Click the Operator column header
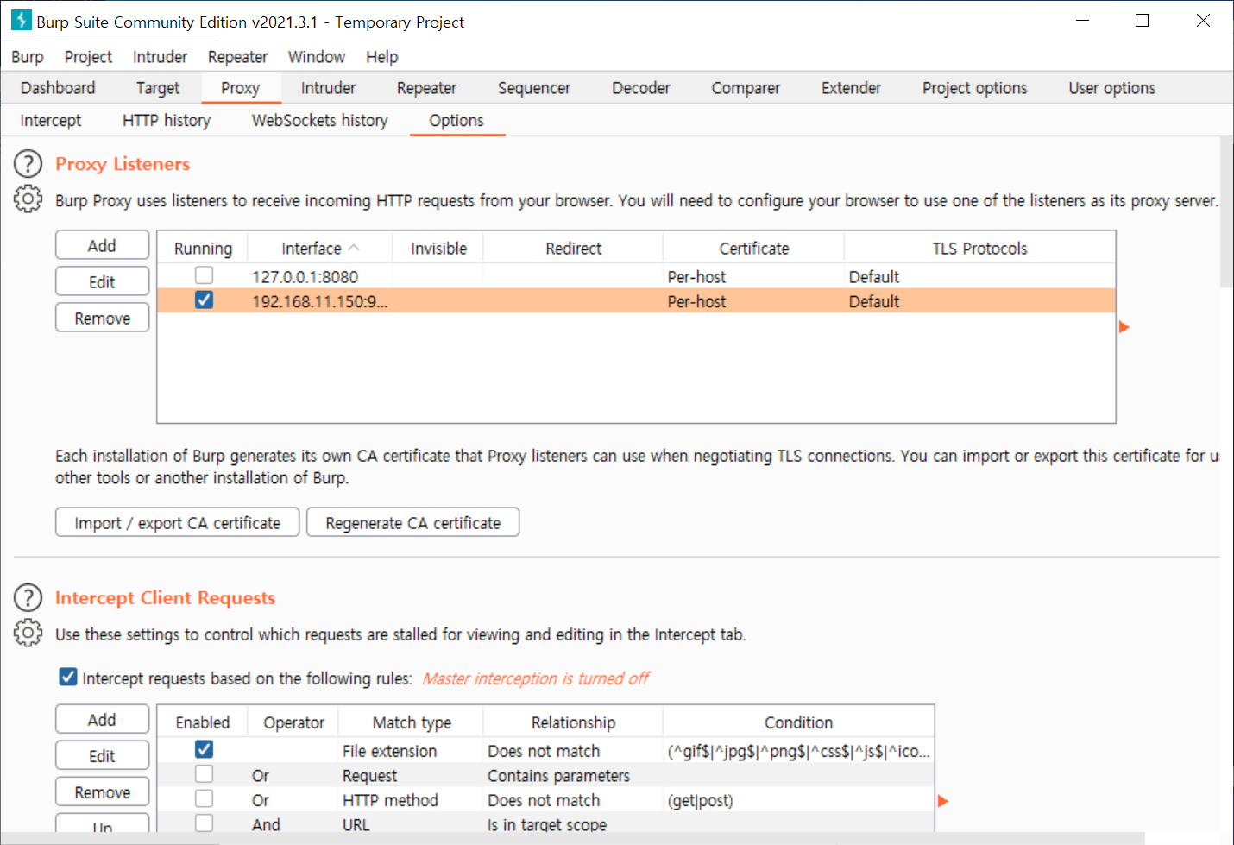The image size is (1234, 845). point(293,722)
